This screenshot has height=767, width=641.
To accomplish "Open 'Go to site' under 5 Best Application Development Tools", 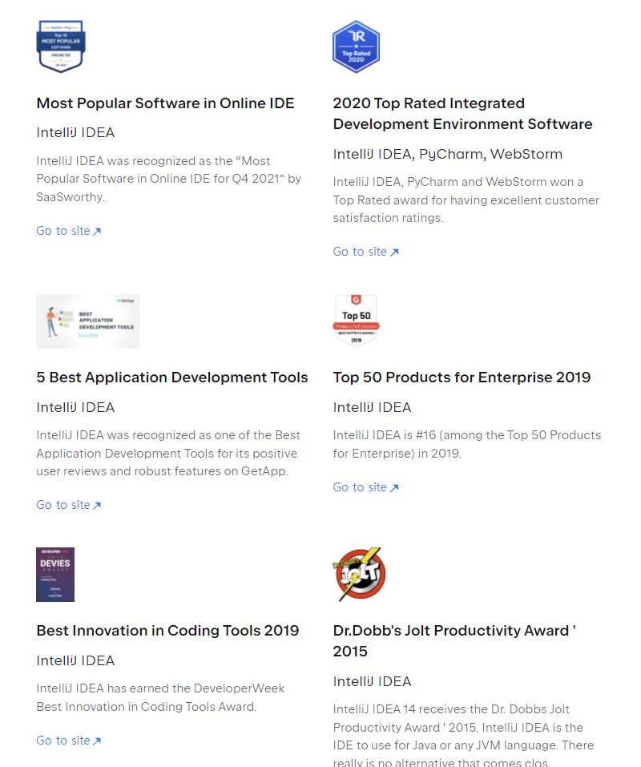I will coord(68,505).
